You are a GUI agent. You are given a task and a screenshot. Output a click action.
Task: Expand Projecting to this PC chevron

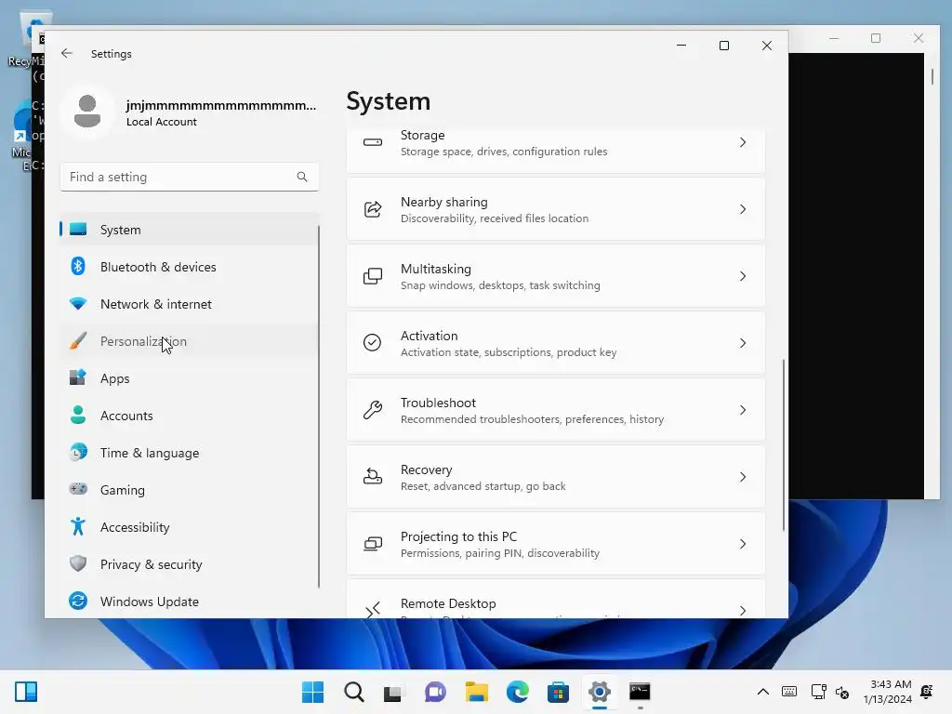pyautogui.click(x=743, y=543)
